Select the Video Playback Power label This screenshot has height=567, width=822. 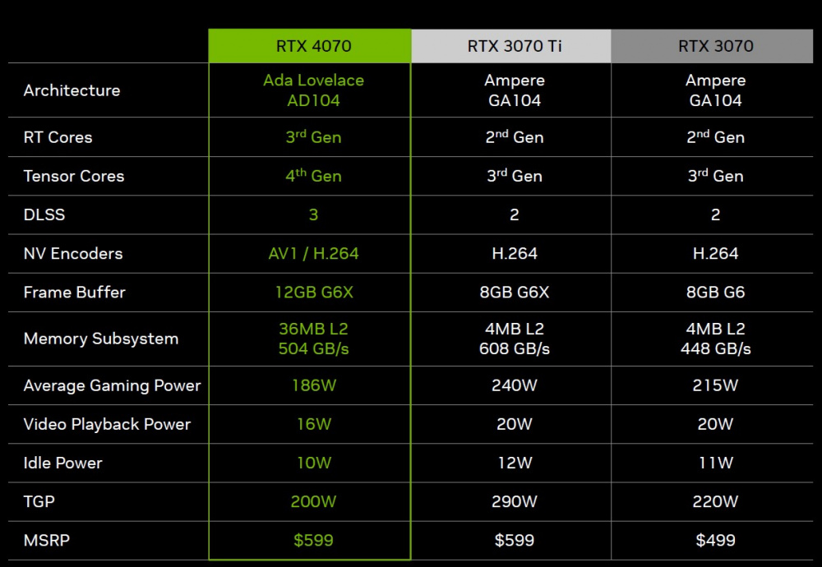(x=107, y=425)
